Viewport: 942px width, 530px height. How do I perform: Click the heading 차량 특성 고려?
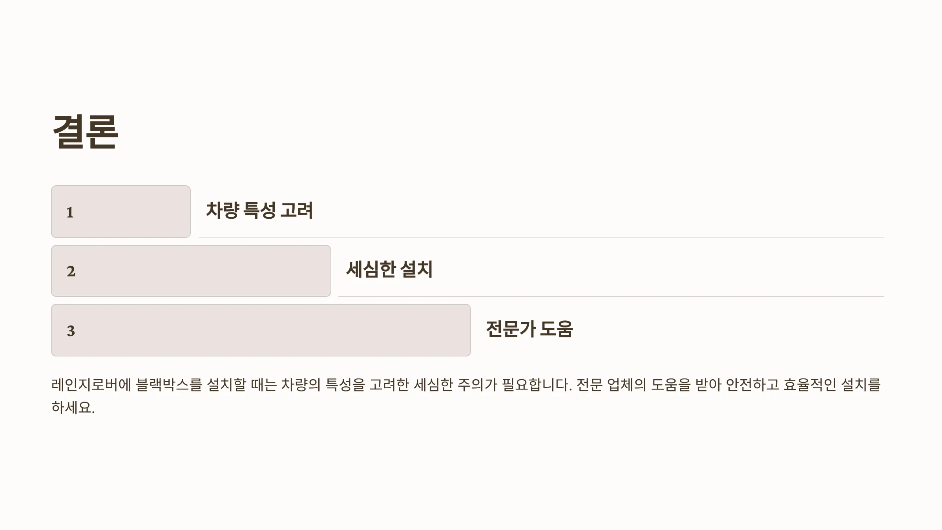point(259,210)
